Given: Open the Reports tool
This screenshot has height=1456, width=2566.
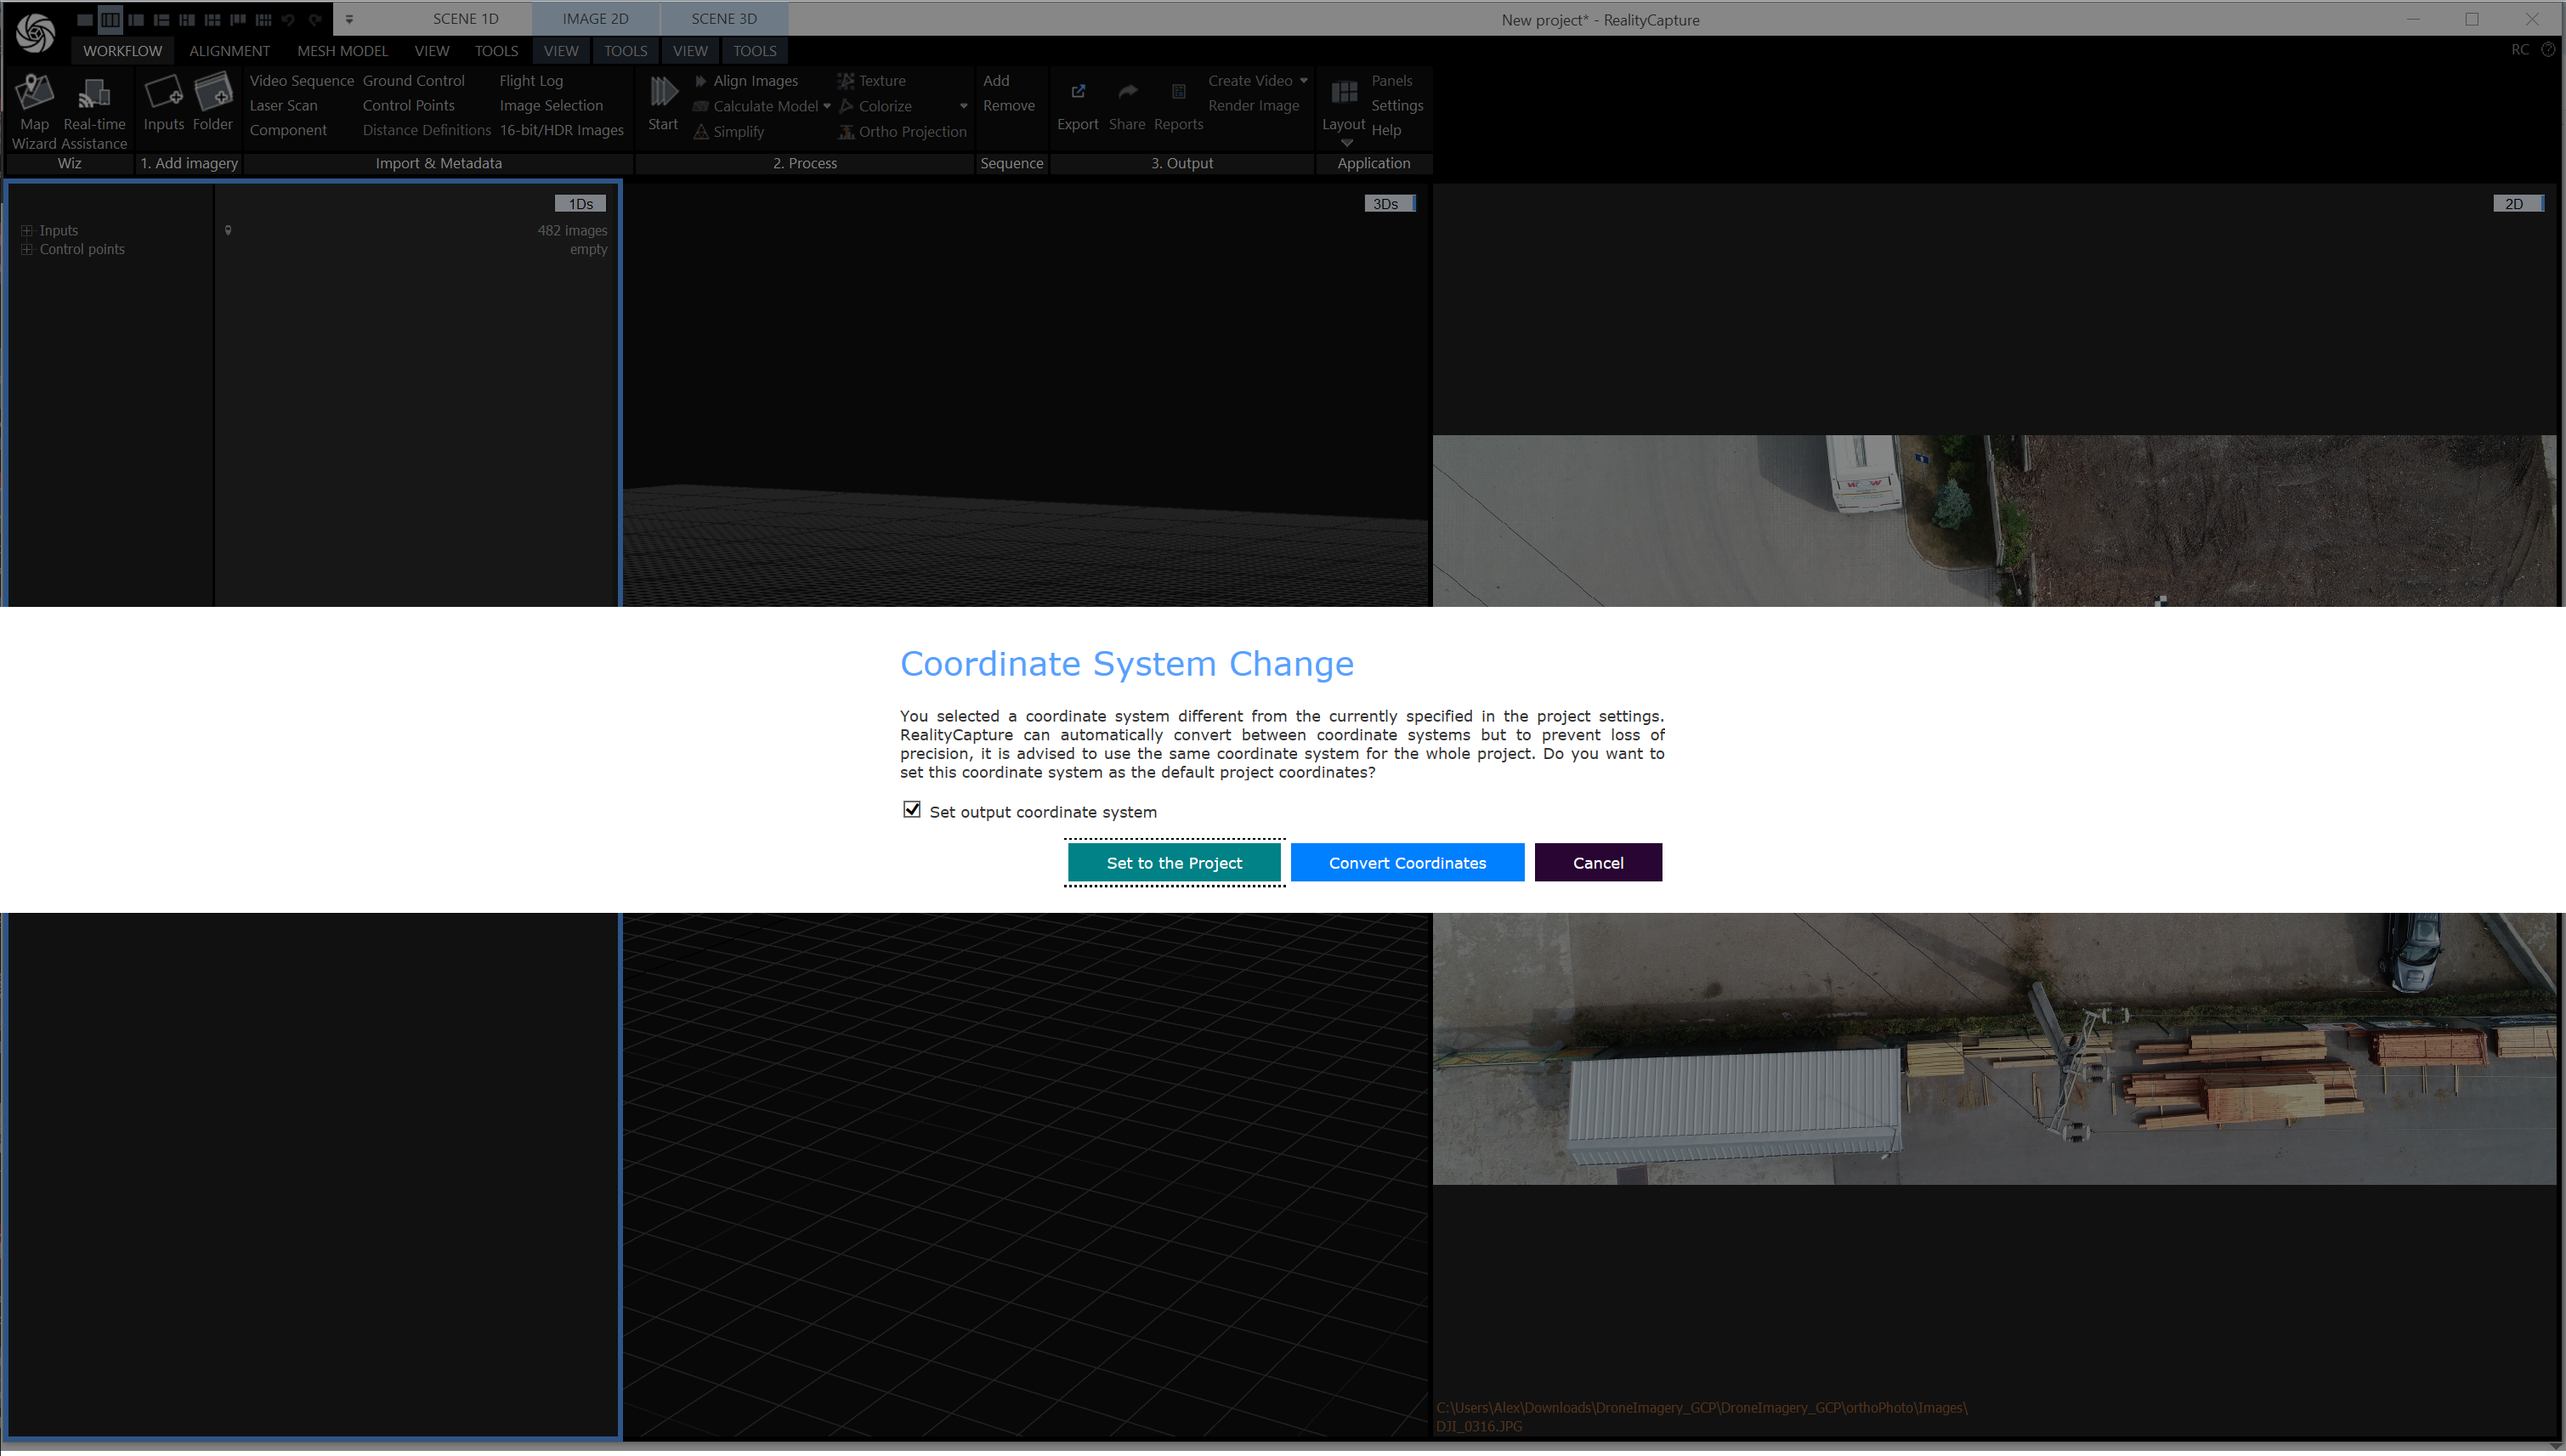Looking at the screenshot, I should [1178, 105].
